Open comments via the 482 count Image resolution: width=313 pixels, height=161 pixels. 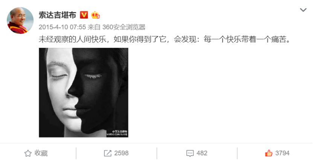[202, 153]
